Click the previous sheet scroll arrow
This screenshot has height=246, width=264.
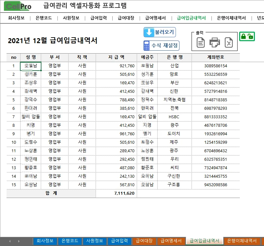tap(10, 241)
